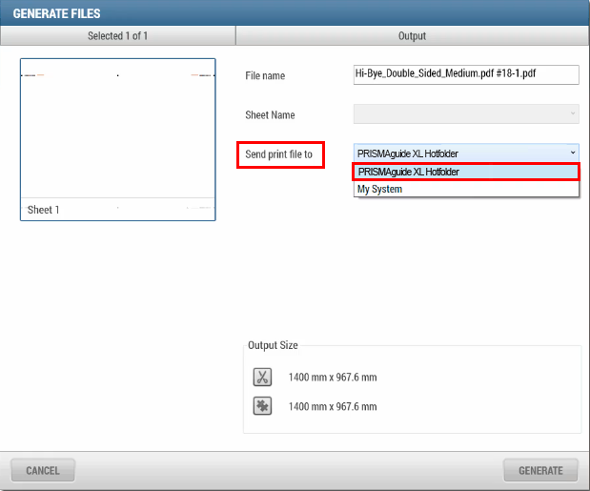Click the size text beside the puzzle icon
Screen dimensions: 590x491
(x=333, y=407)
